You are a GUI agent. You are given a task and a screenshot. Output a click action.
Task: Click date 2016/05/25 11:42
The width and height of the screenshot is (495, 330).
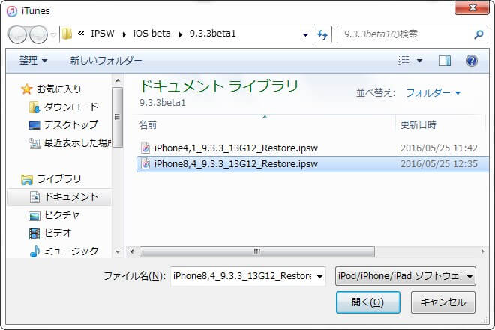[439, 148]
